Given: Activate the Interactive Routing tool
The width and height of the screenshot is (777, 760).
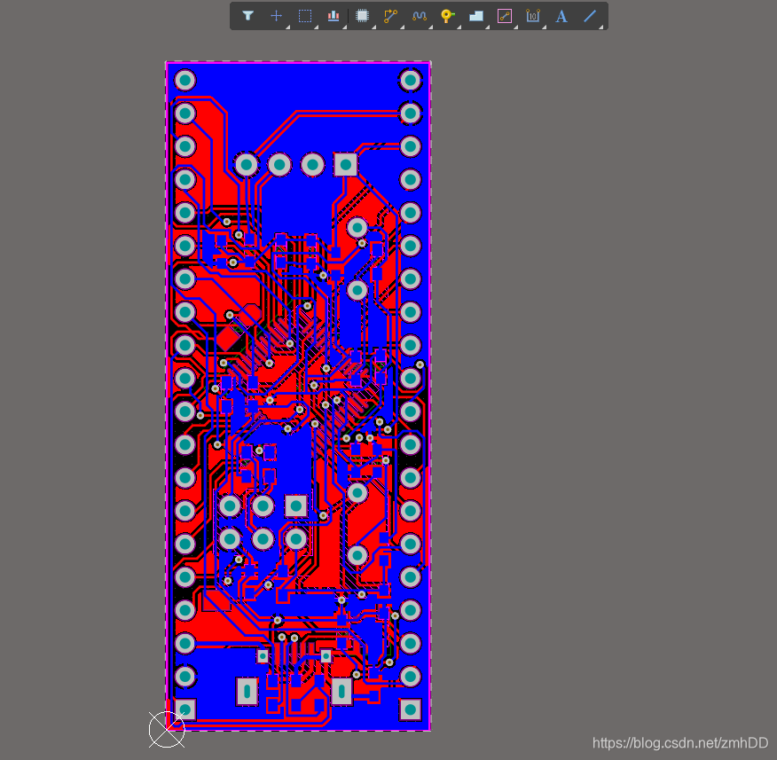Looking at the screenshot, I should pyautogui.click(x=390, y=15).
